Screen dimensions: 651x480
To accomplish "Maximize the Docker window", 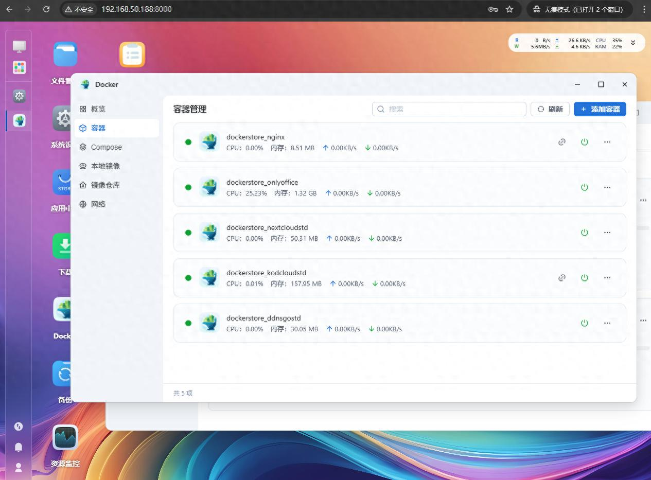I will coord(601,84).
